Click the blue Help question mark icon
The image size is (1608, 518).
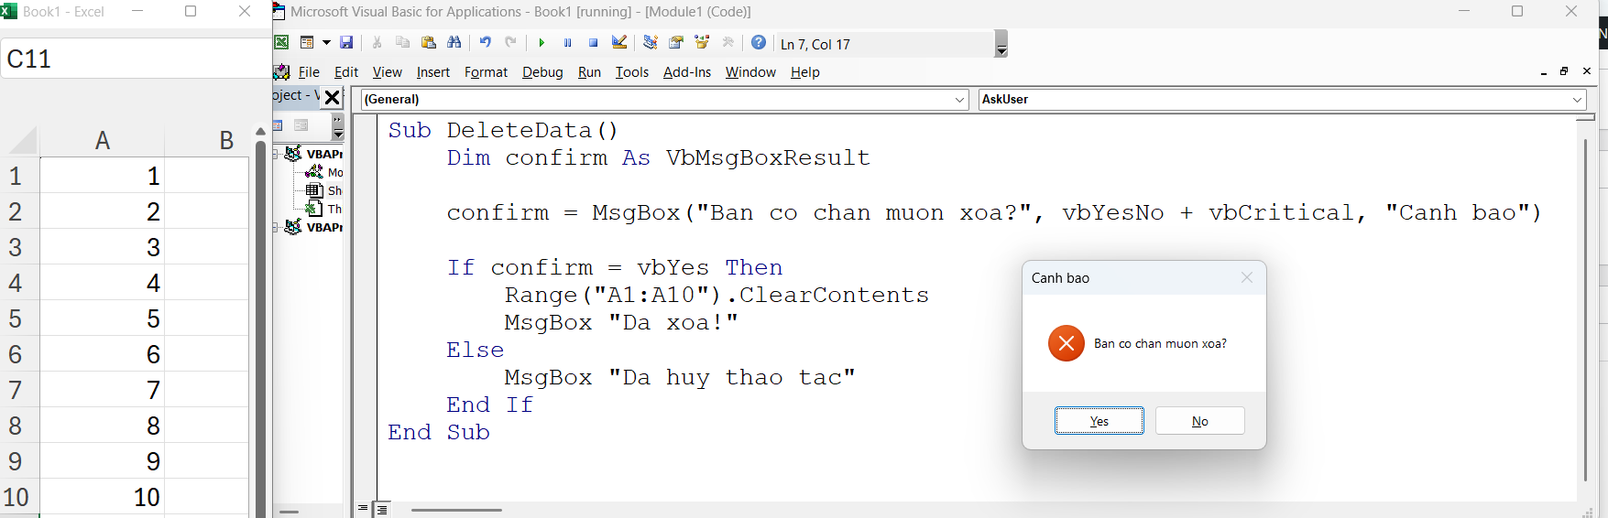(759, 43)
